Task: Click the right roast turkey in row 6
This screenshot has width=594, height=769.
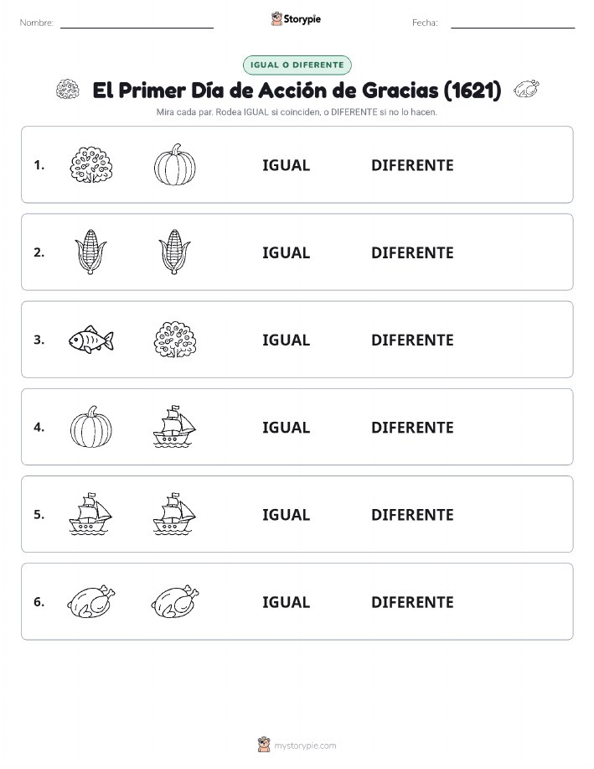Action: 175,601
